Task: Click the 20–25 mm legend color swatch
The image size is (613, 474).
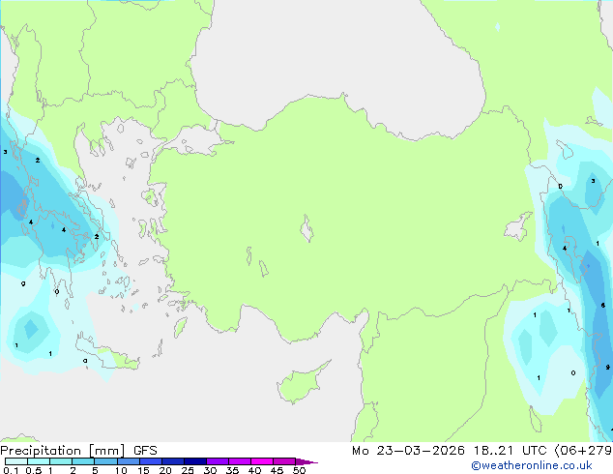Action: coord(172,461)
